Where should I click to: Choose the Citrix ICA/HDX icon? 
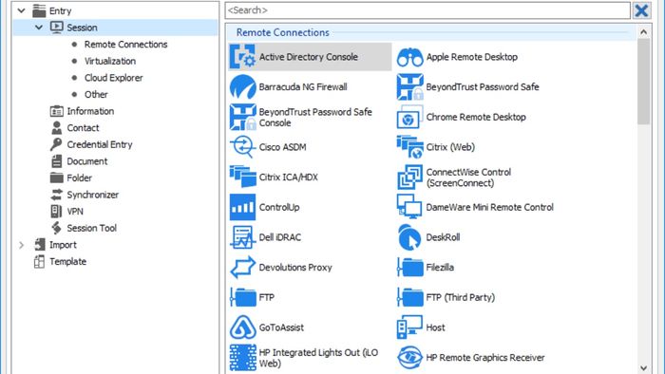pyautogui.click(x=242, y=178)
